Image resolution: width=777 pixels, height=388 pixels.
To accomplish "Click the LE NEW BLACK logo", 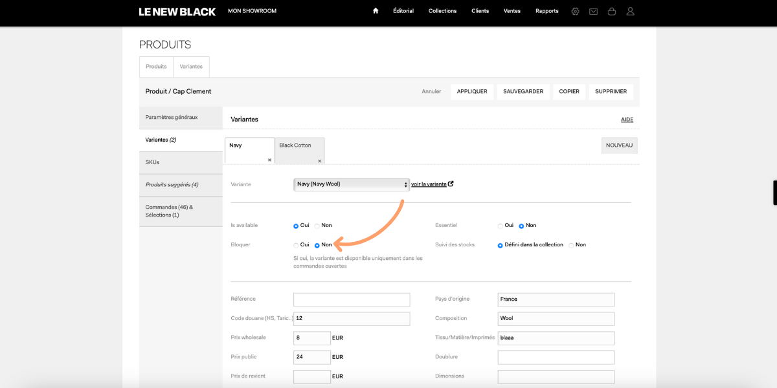I will coord(177,12).
